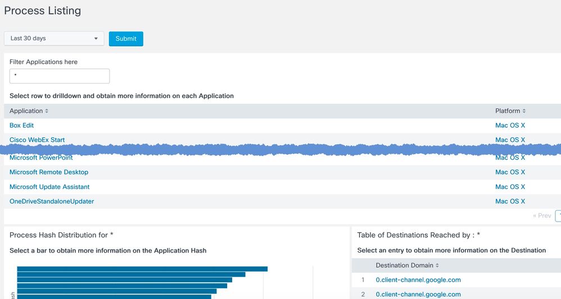561x299 pixels.
Task: Click Table of Destinations Reached by title
Action: tap(419, 235)
